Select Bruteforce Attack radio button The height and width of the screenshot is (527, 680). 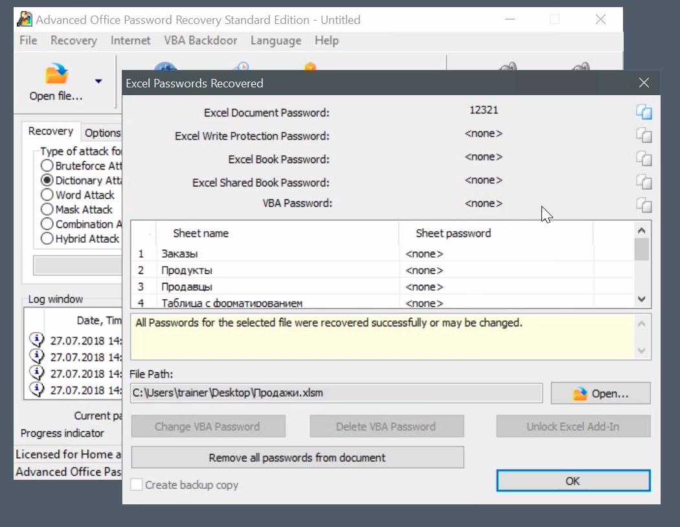[x=47, y=166]
